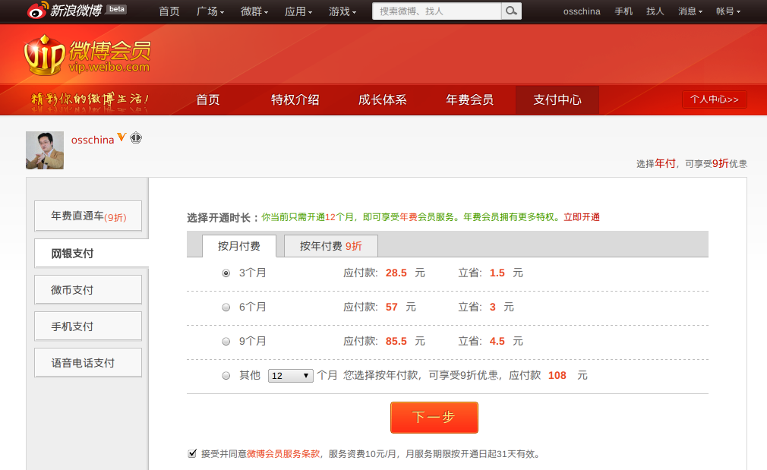
Task: Select 网银支付 sidebar option
Action: pyautogui.click(x=91, y=254)
